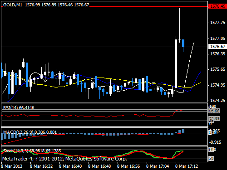Click the 1574.95 price scale value
The width and height of the screenshot is (227, 170).
pos(218,85)
